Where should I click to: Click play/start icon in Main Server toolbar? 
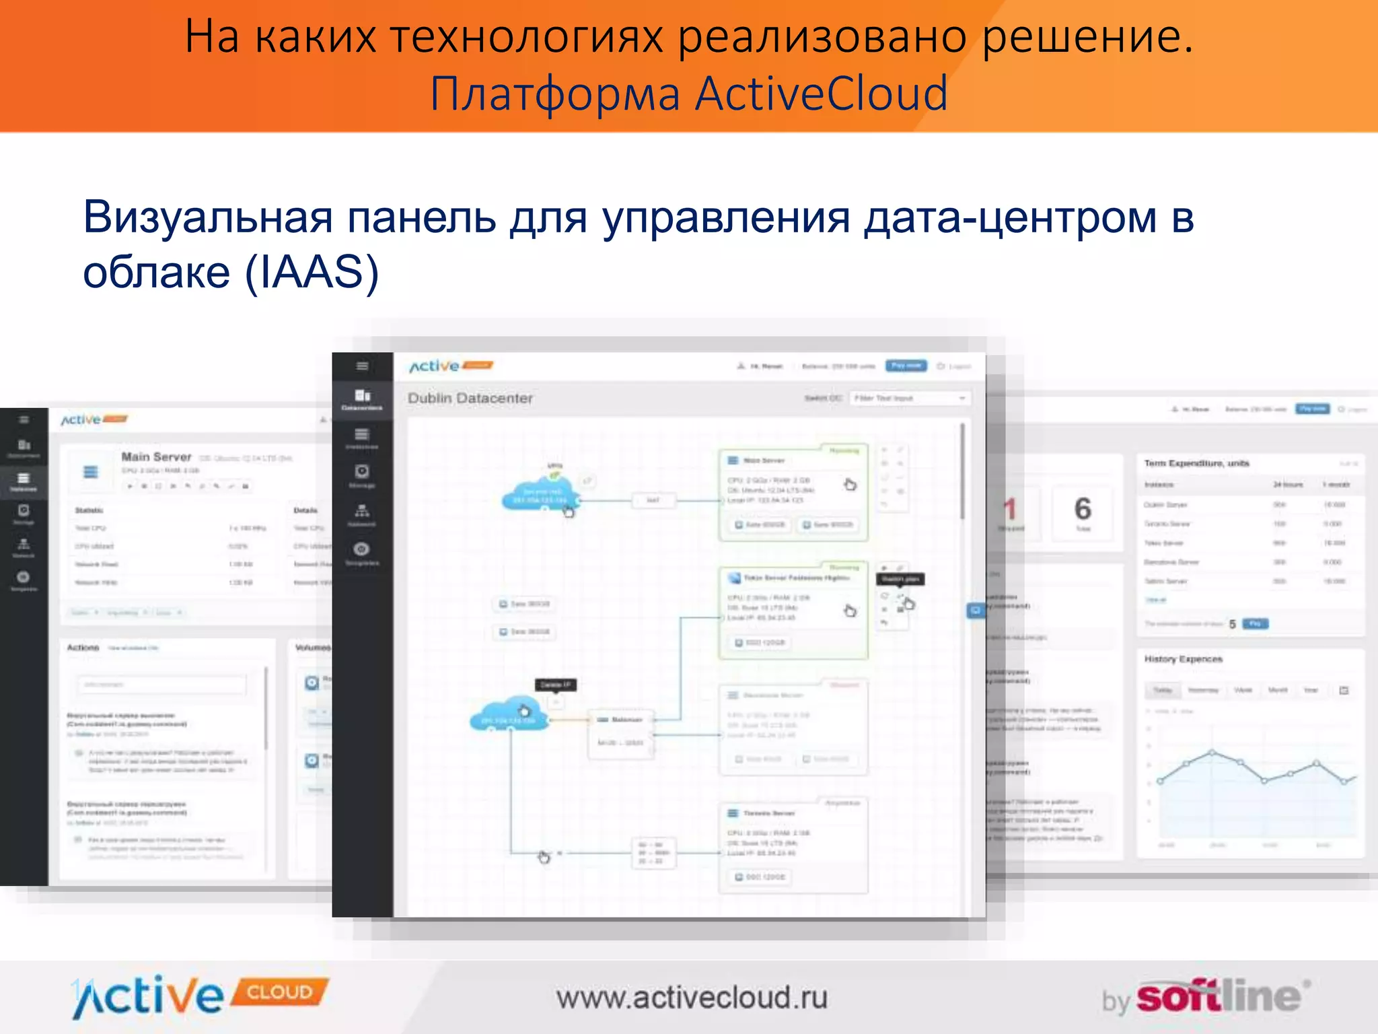click(129, 485)
